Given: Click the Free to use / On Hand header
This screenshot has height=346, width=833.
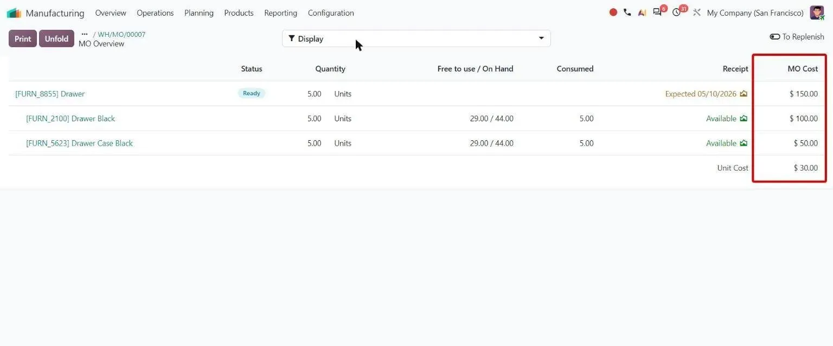Looking at the screenshot, I should [475, 69].
